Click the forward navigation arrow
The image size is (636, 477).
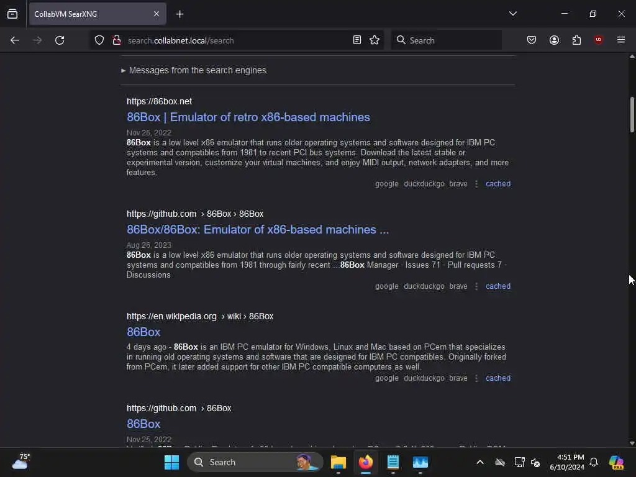pos(37,40)
